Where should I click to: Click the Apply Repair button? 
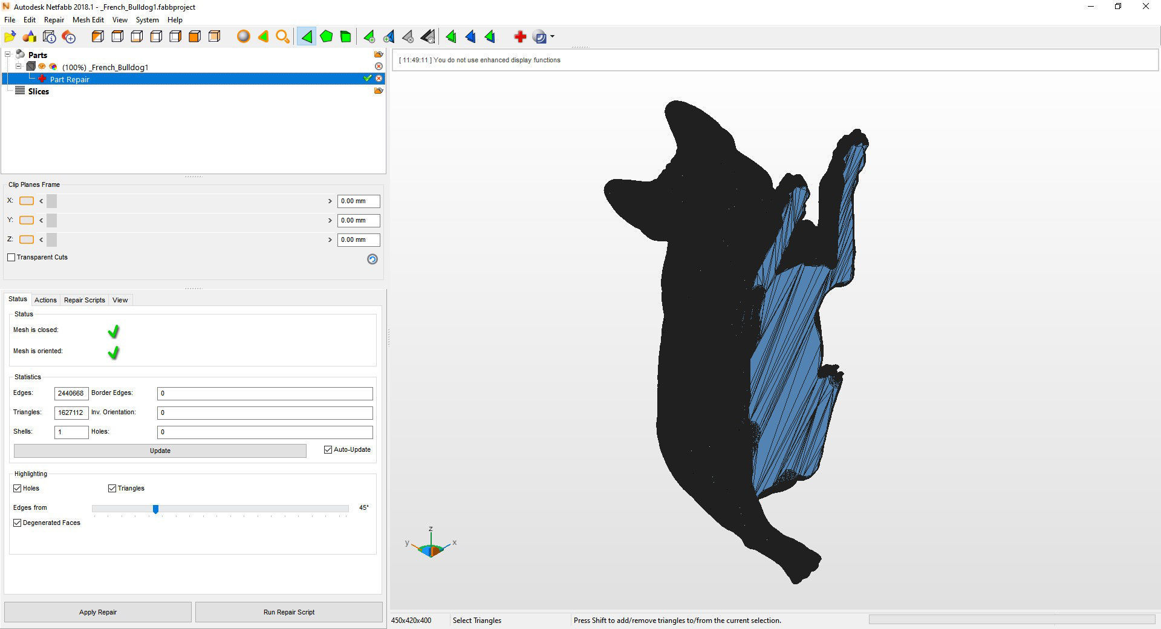click(98, 612)
